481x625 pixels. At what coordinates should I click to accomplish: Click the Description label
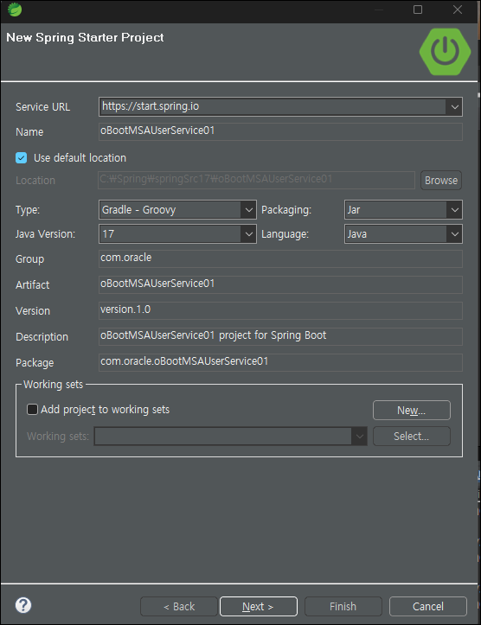pyautogui.click(x=42, y=337)
